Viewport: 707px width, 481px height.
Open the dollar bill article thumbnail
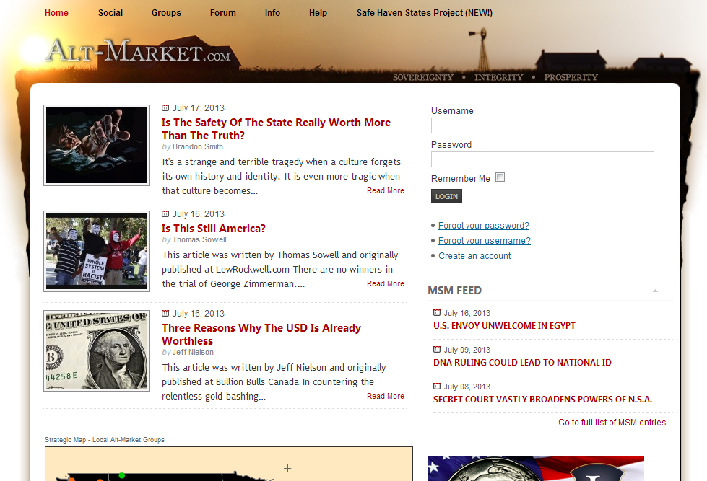coord(97,350)
